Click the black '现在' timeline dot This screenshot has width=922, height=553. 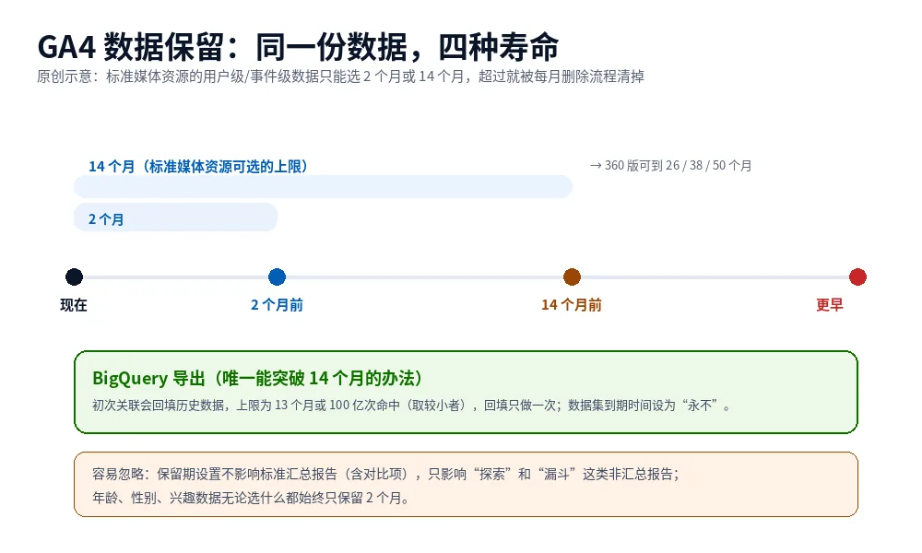pyautogui.click(x=74, y=276)
